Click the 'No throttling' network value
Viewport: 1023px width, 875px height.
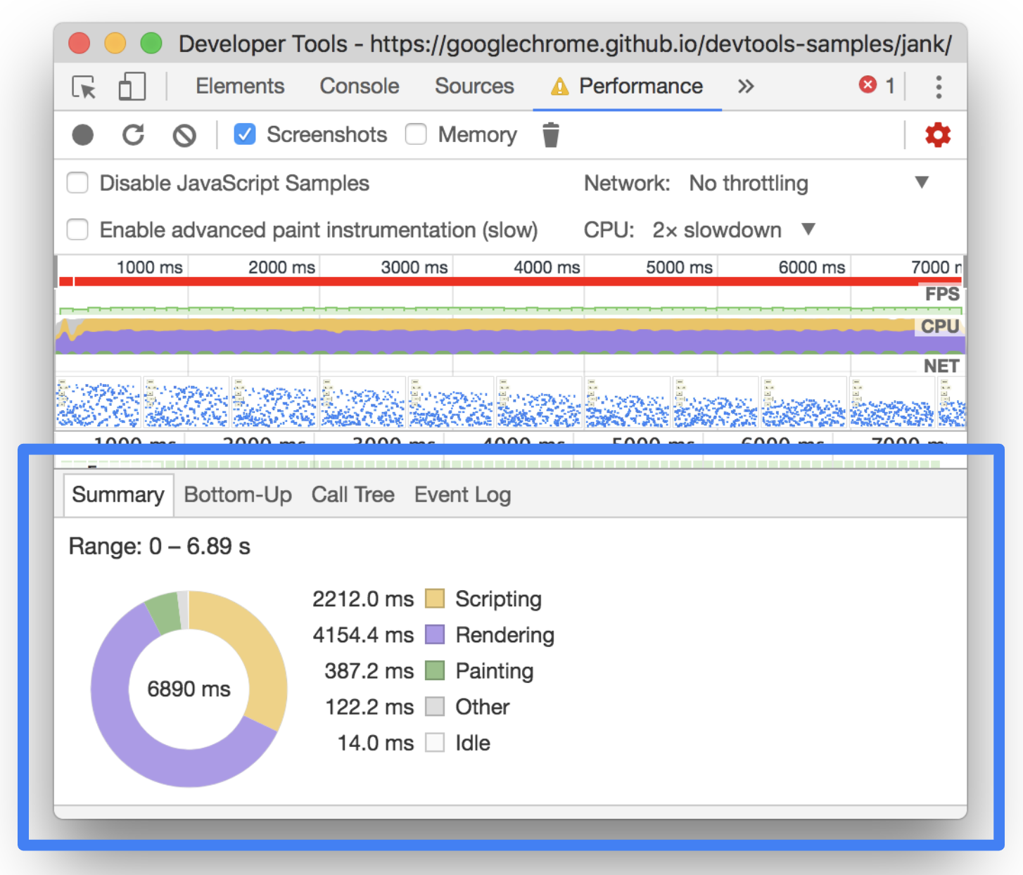coord(749,183)
